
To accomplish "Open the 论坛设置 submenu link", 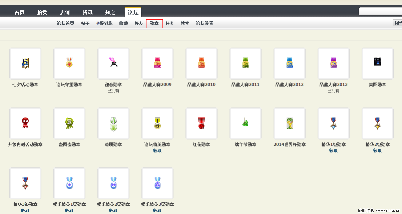I will [x=205, y=24].
